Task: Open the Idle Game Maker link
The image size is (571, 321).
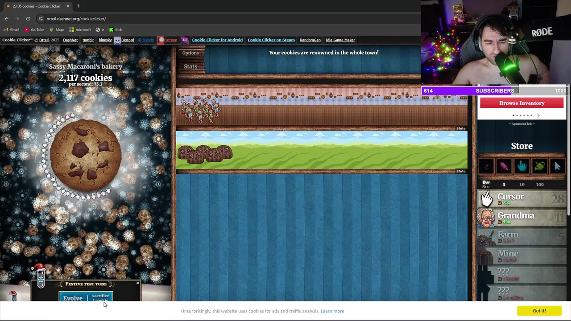Action: [x=340, y=40]
